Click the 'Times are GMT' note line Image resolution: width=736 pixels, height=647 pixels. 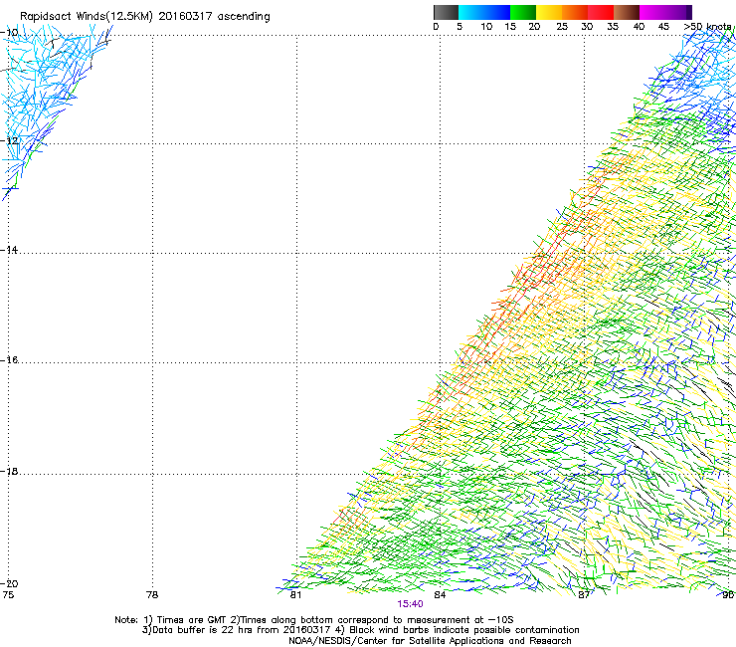tap(314, 620)
